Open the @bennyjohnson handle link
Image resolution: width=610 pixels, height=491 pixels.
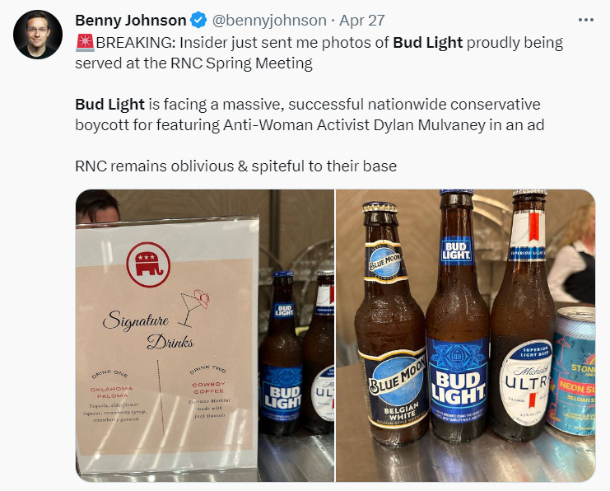pos(269,21)
